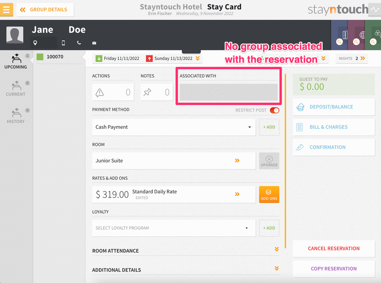The width and height of the screenshot is (381, 283).
Task: Click the red departure arrow icon
Action: [149, 58]
